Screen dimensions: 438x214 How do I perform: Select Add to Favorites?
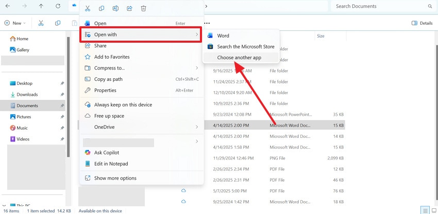tap(142, 57)
